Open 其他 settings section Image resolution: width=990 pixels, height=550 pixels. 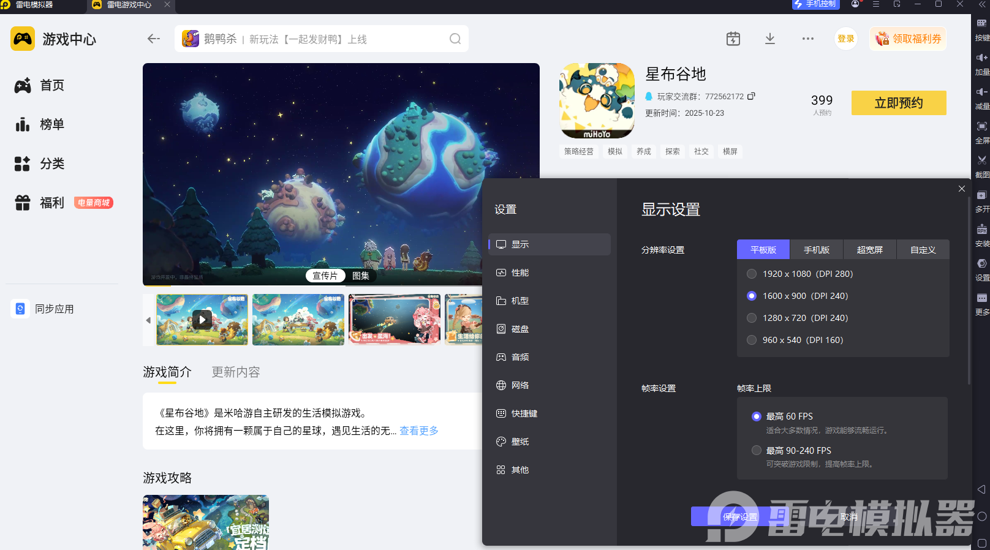pos(550,470)
